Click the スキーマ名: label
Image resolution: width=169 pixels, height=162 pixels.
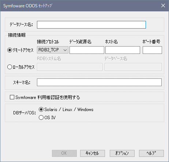pyautogui.click(x=22, y=82)
